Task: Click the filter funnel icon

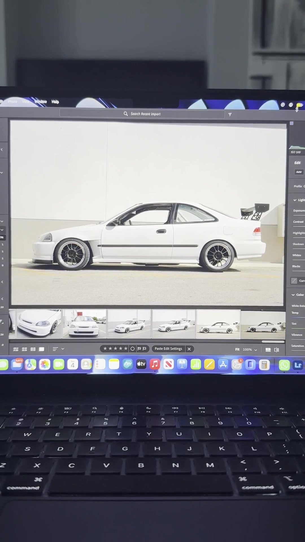Action: click(x=230, y=115)
